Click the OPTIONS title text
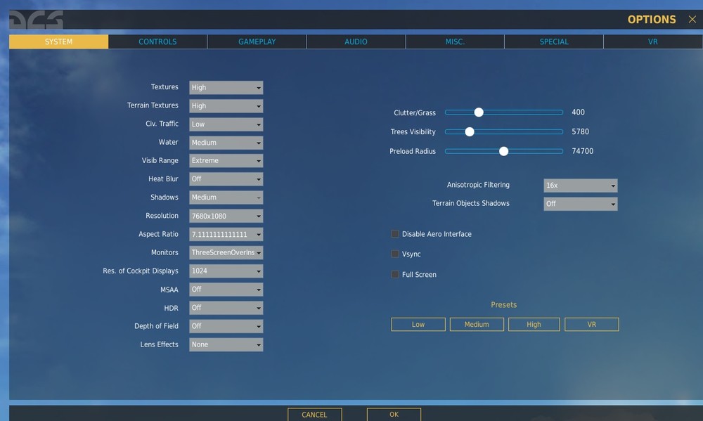This screenshot has height=421, width=703. [x=652, y=20]
